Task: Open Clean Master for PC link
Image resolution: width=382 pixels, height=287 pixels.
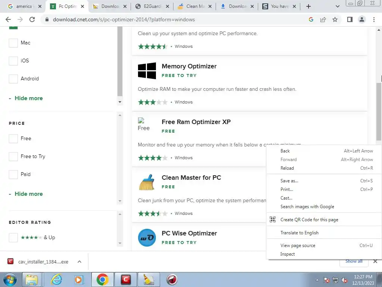Action: click(x=191, y=178)
